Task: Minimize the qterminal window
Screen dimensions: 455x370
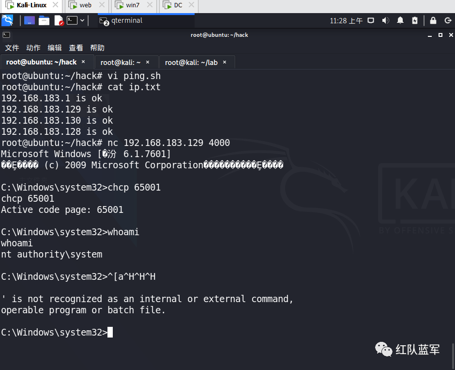Action: pos(430,35)
